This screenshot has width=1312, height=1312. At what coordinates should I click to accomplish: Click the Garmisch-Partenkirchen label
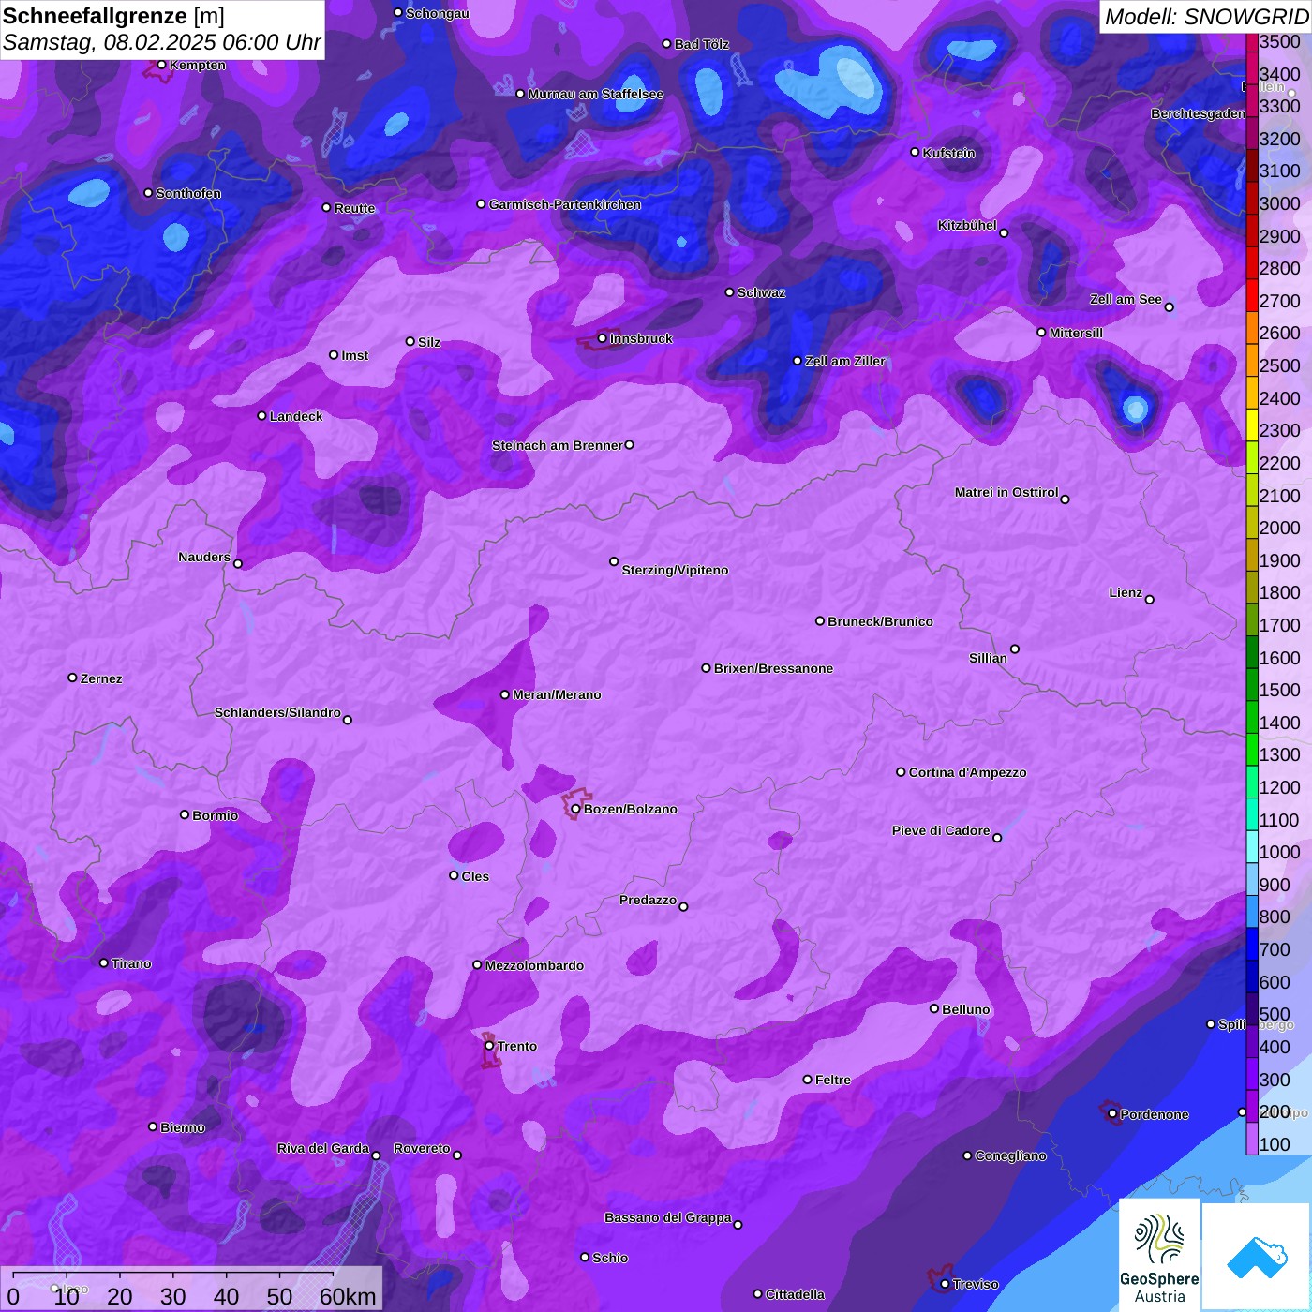coord(565,204)
